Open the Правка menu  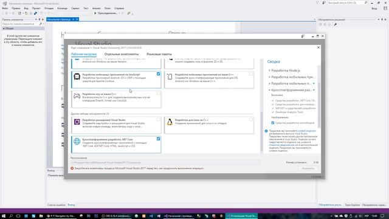16,8
